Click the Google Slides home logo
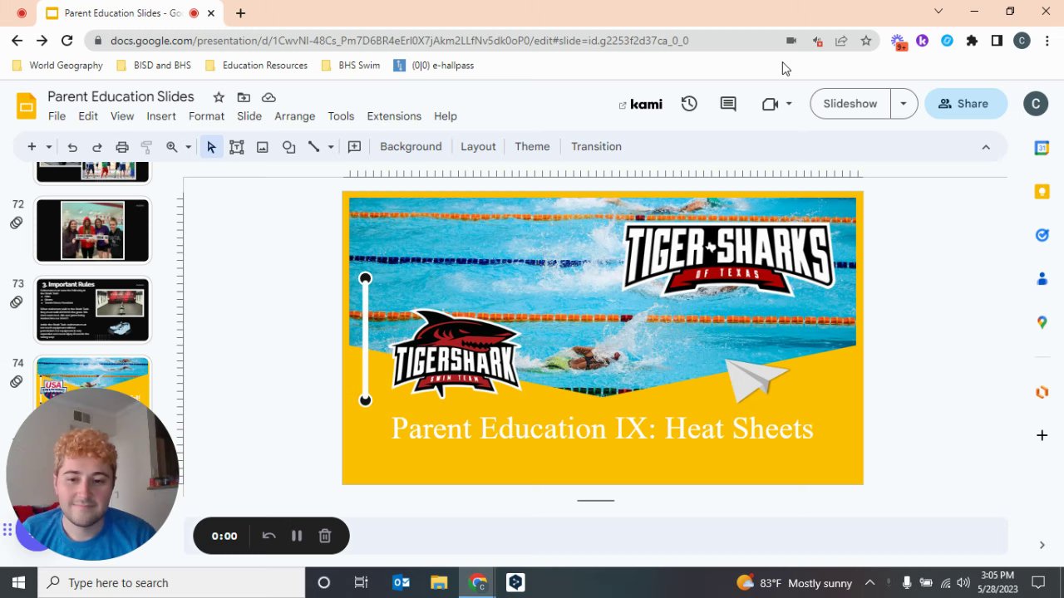Image resolution: width=1064 pixels, height=598 pixels. click(x=27, y=106)
